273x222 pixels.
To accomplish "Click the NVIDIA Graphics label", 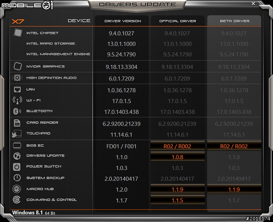I will pyautogui.click(x=46, y=67).
